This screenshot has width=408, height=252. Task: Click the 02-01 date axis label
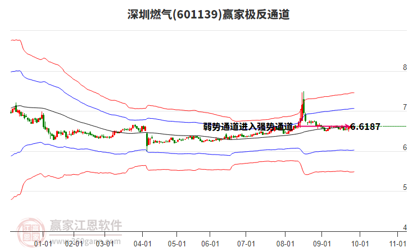pyautogui.click(x=74, y=244)
